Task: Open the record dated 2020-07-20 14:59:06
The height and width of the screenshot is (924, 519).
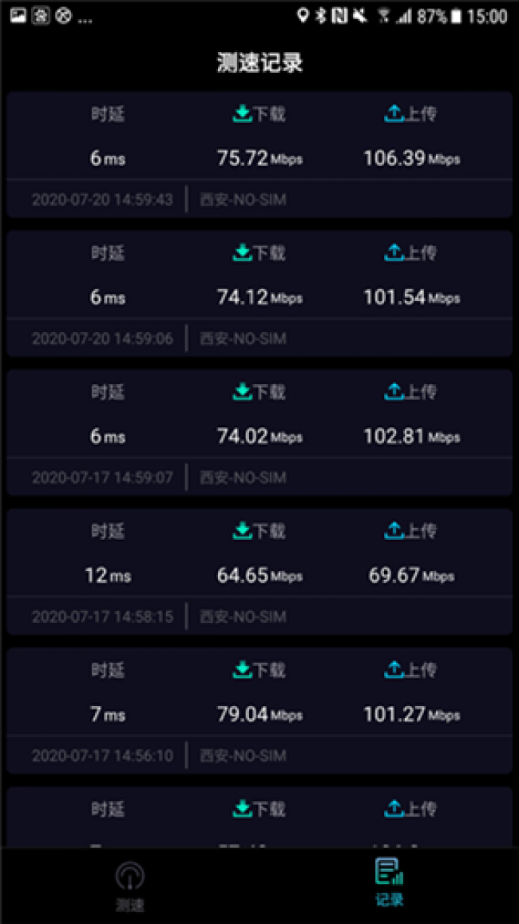Action: click(x=102, y=339)
